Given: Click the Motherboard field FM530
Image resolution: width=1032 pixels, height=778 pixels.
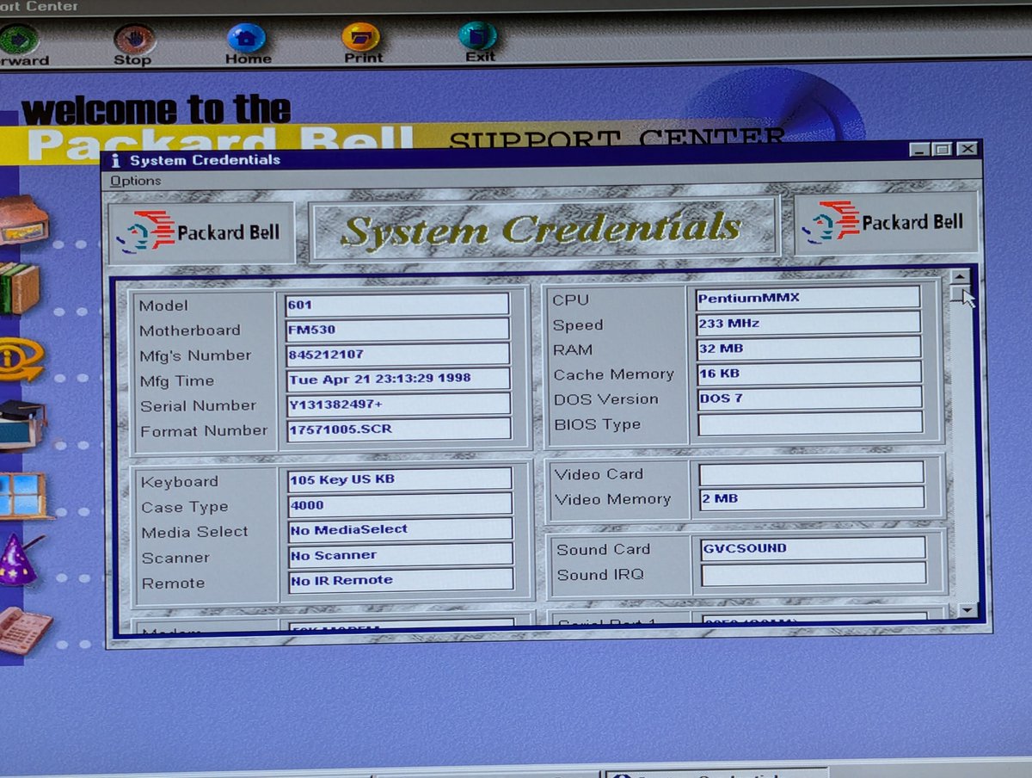Looking at the screenshot, I should click(397, 330).
